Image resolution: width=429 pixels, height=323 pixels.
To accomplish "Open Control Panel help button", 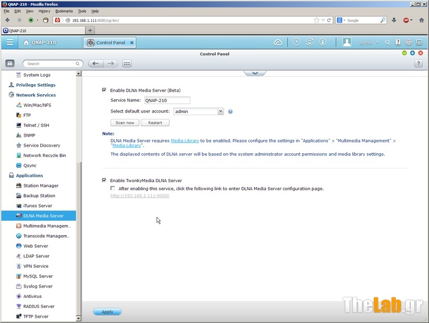I will tap(418, 64).
